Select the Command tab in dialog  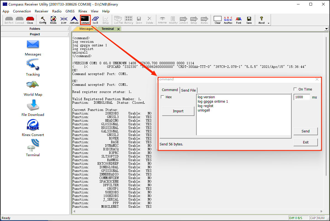170,90
